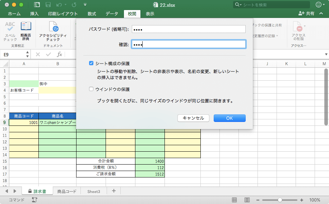Switch to the Sheet3 sheet tab
329x204 pixels.
coord(94,191)
